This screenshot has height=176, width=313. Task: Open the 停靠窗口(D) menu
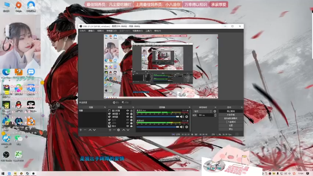tap(112, 31)
